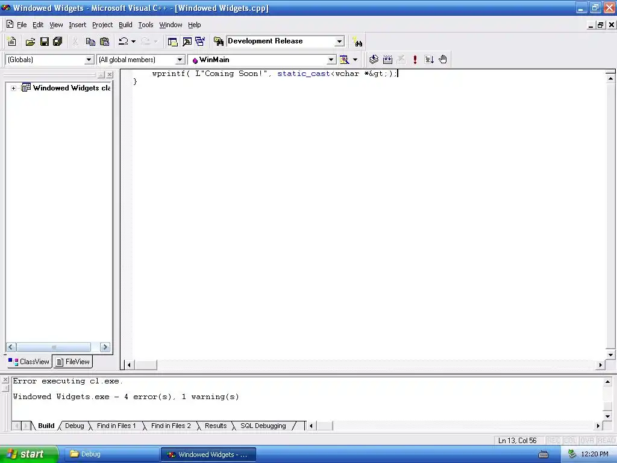Toggle the Output window icon
617x463 pixels.
(187, 42)
